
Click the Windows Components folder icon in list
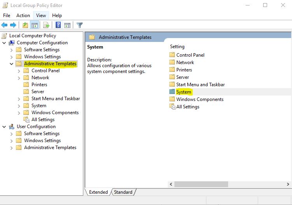point(172,99)
